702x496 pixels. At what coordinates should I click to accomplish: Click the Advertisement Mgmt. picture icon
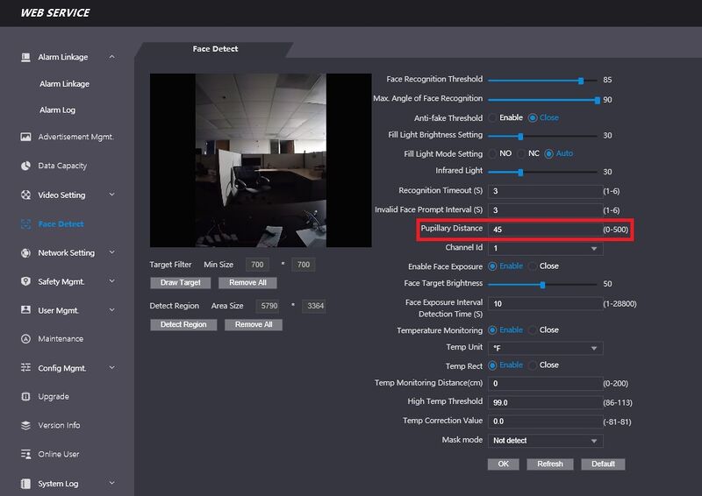(x=26, y=137)
